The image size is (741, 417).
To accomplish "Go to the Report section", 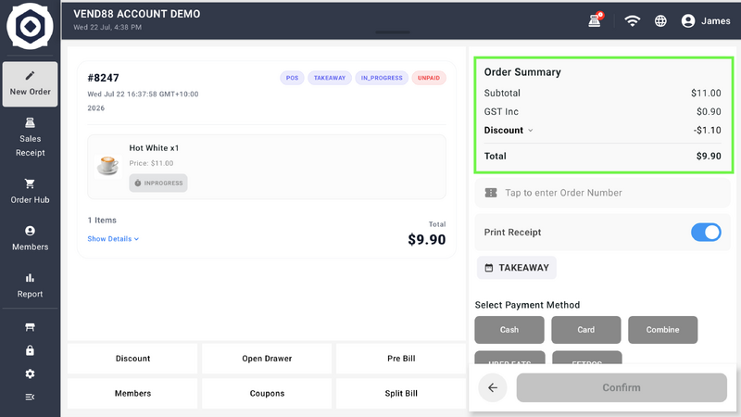I will tap(30, 285).
